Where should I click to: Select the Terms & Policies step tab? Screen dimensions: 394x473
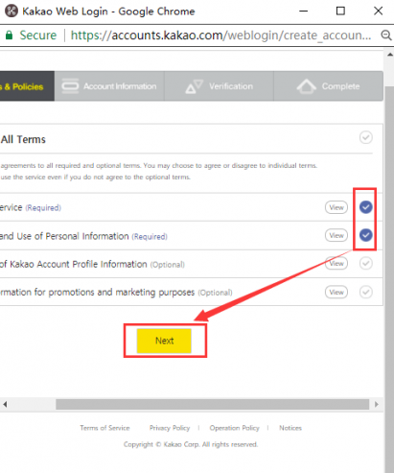(x=27, y=86)
